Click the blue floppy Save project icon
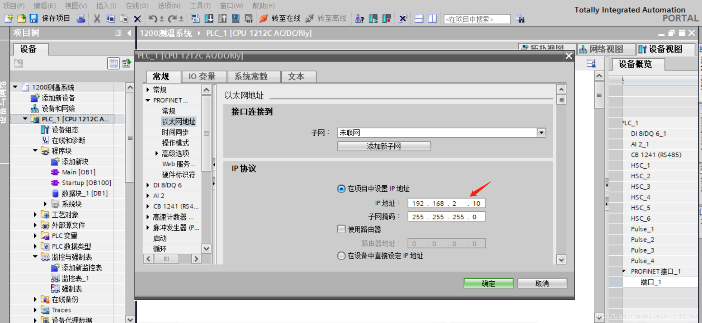This screenshot has width=702, height=323. (x=34, y=18)
